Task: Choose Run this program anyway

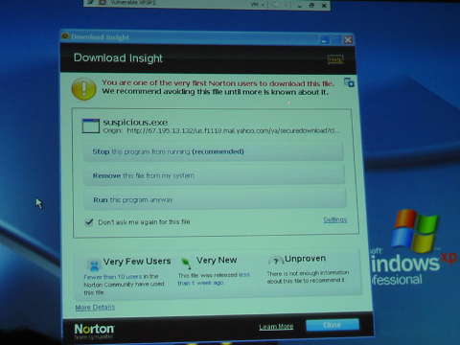Action: click(216, 199)
